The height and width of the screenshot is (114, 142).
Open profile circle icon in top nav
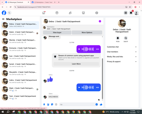pos(97,13)
